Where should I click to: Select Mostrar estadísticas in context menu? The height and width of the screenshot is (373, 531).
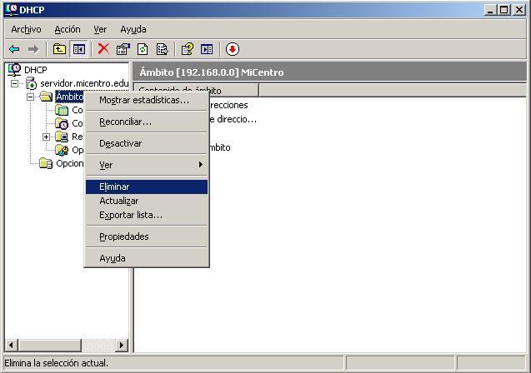tap(143, 100)
